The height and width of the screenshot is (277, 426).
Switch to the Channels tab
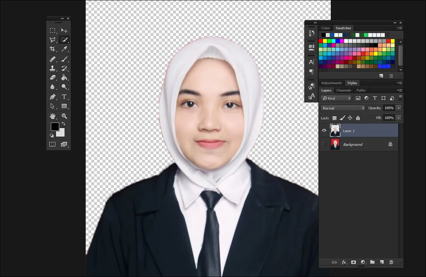tap(343, 90)
